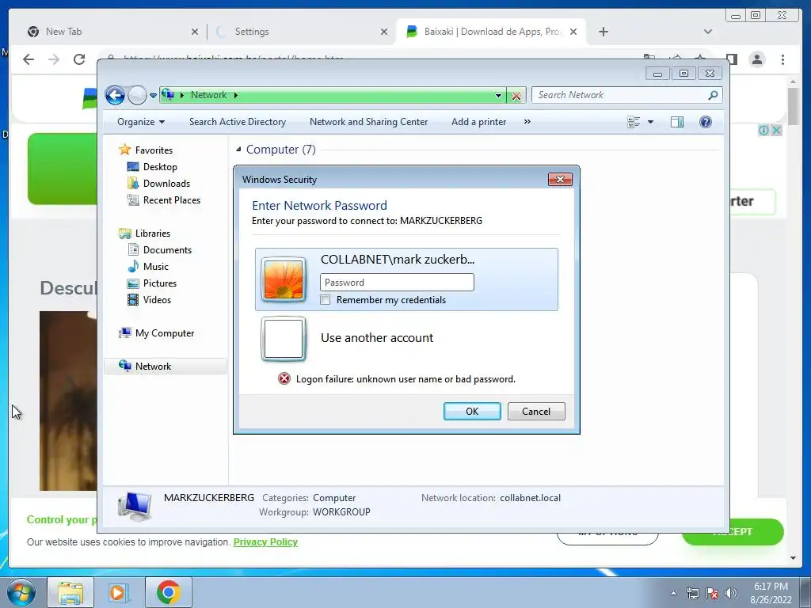Screen dimensions: 811x608
Task: Open the recent pages dropdown arrow
Action: (153, 96)
